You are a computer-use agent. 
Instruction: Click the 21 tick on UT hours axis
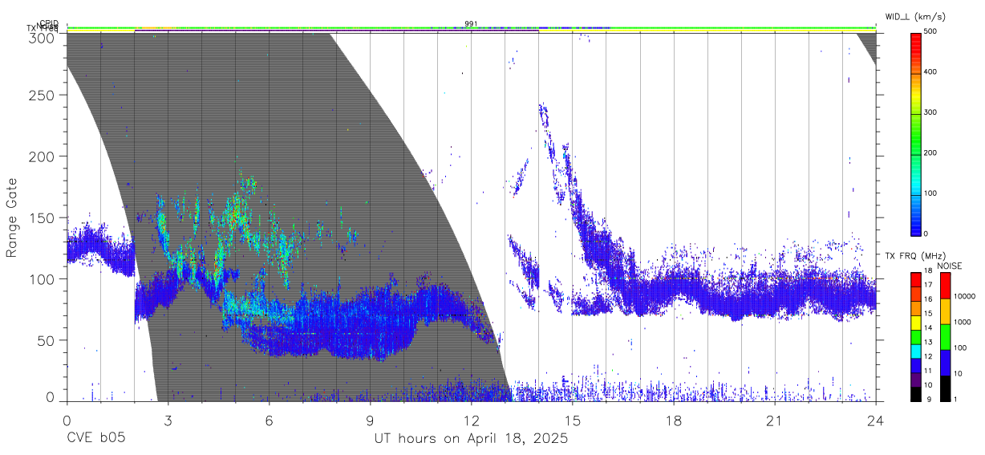coord(775,420)
